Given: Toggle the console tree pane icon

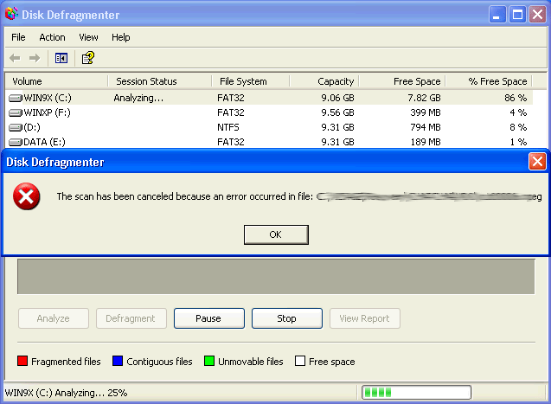Looking at the screenshot, I should tap(61, 58).
